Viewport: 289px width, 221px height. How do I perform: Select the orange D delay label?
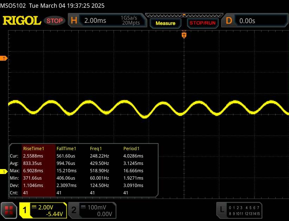tap(229, 21)
